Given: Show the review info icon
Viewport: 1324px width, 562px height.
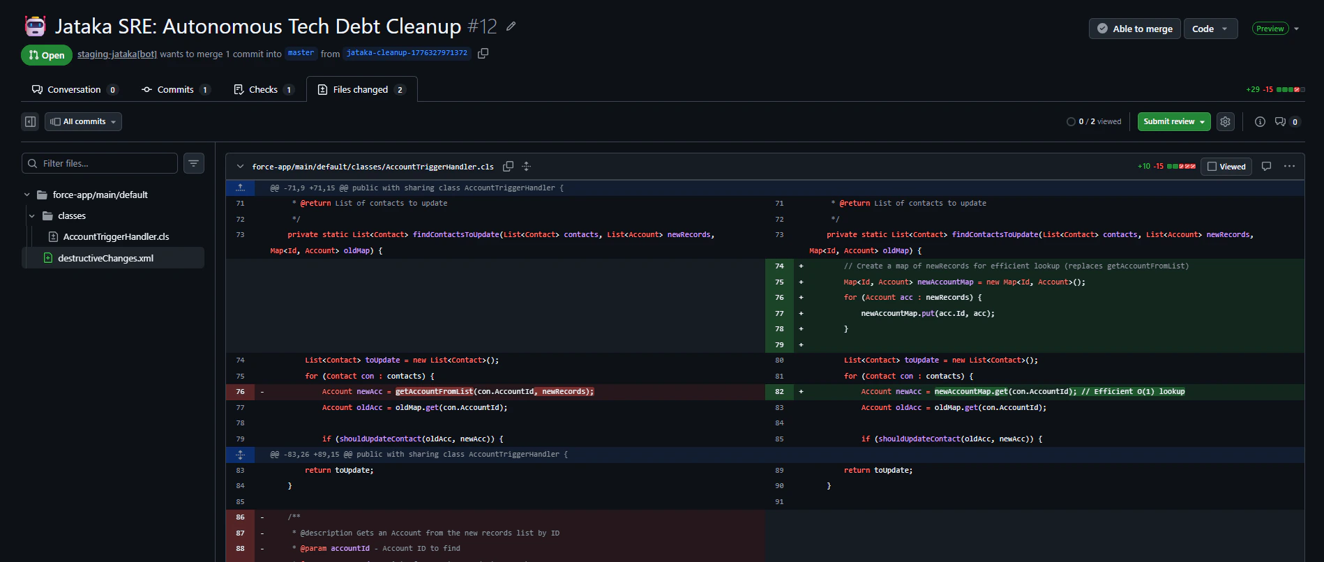Looking at the screenshot, I should pos(1260,121).
